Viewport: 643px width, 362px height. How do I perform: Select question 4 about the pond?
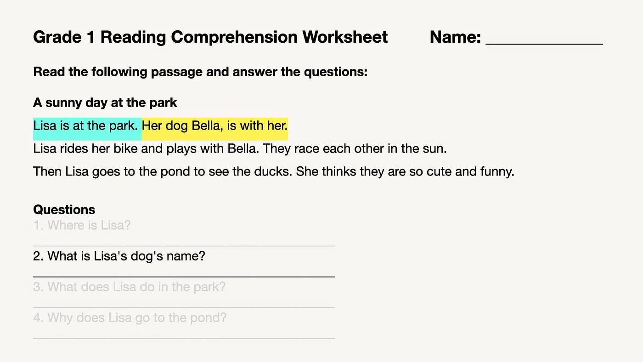[x=130, y=318]
